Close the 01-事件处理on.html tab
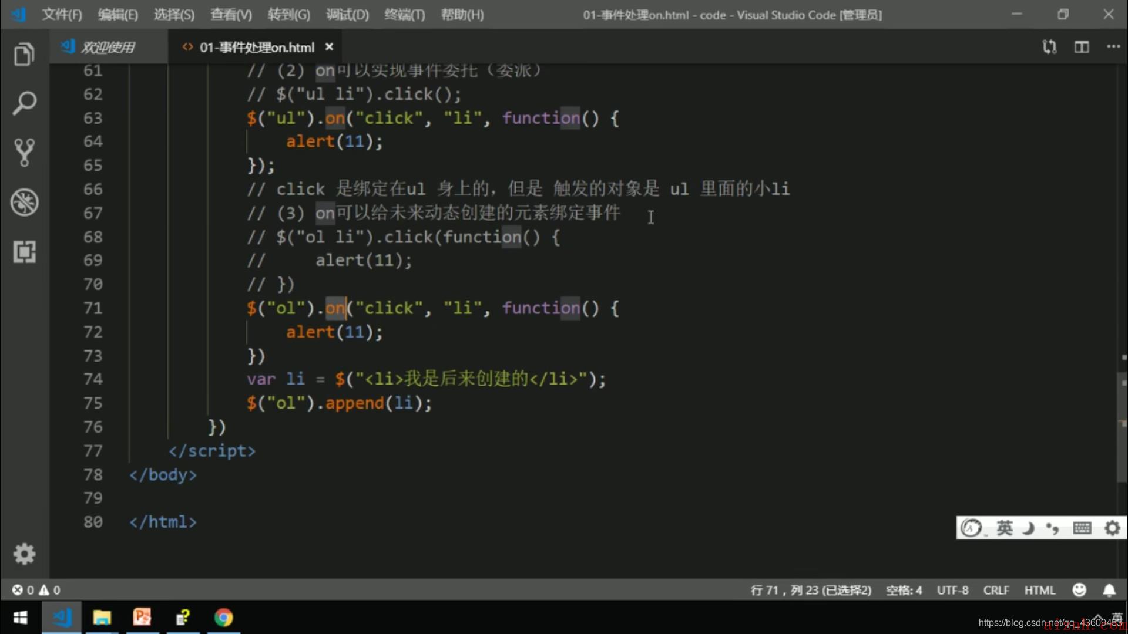1128x634 pixels. click(329, 47)
